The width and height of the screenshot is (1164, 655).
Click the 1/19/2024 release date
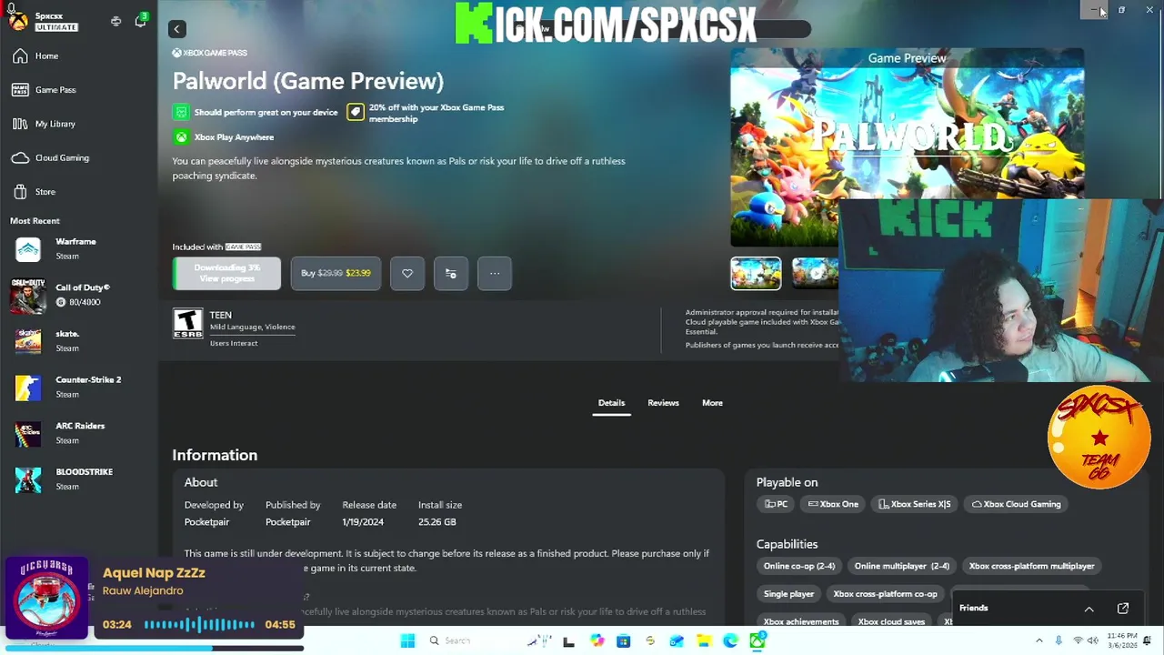(x=363, y=522)
